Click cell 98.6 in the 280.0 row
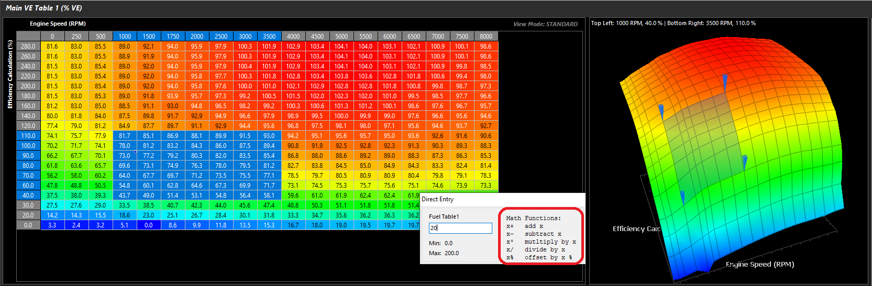Viewport: 872px width, 286px height. point(486,46)
